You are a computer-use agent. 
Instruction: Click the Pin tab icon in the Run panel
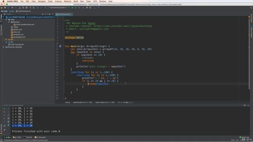click(x=4, y=130)
